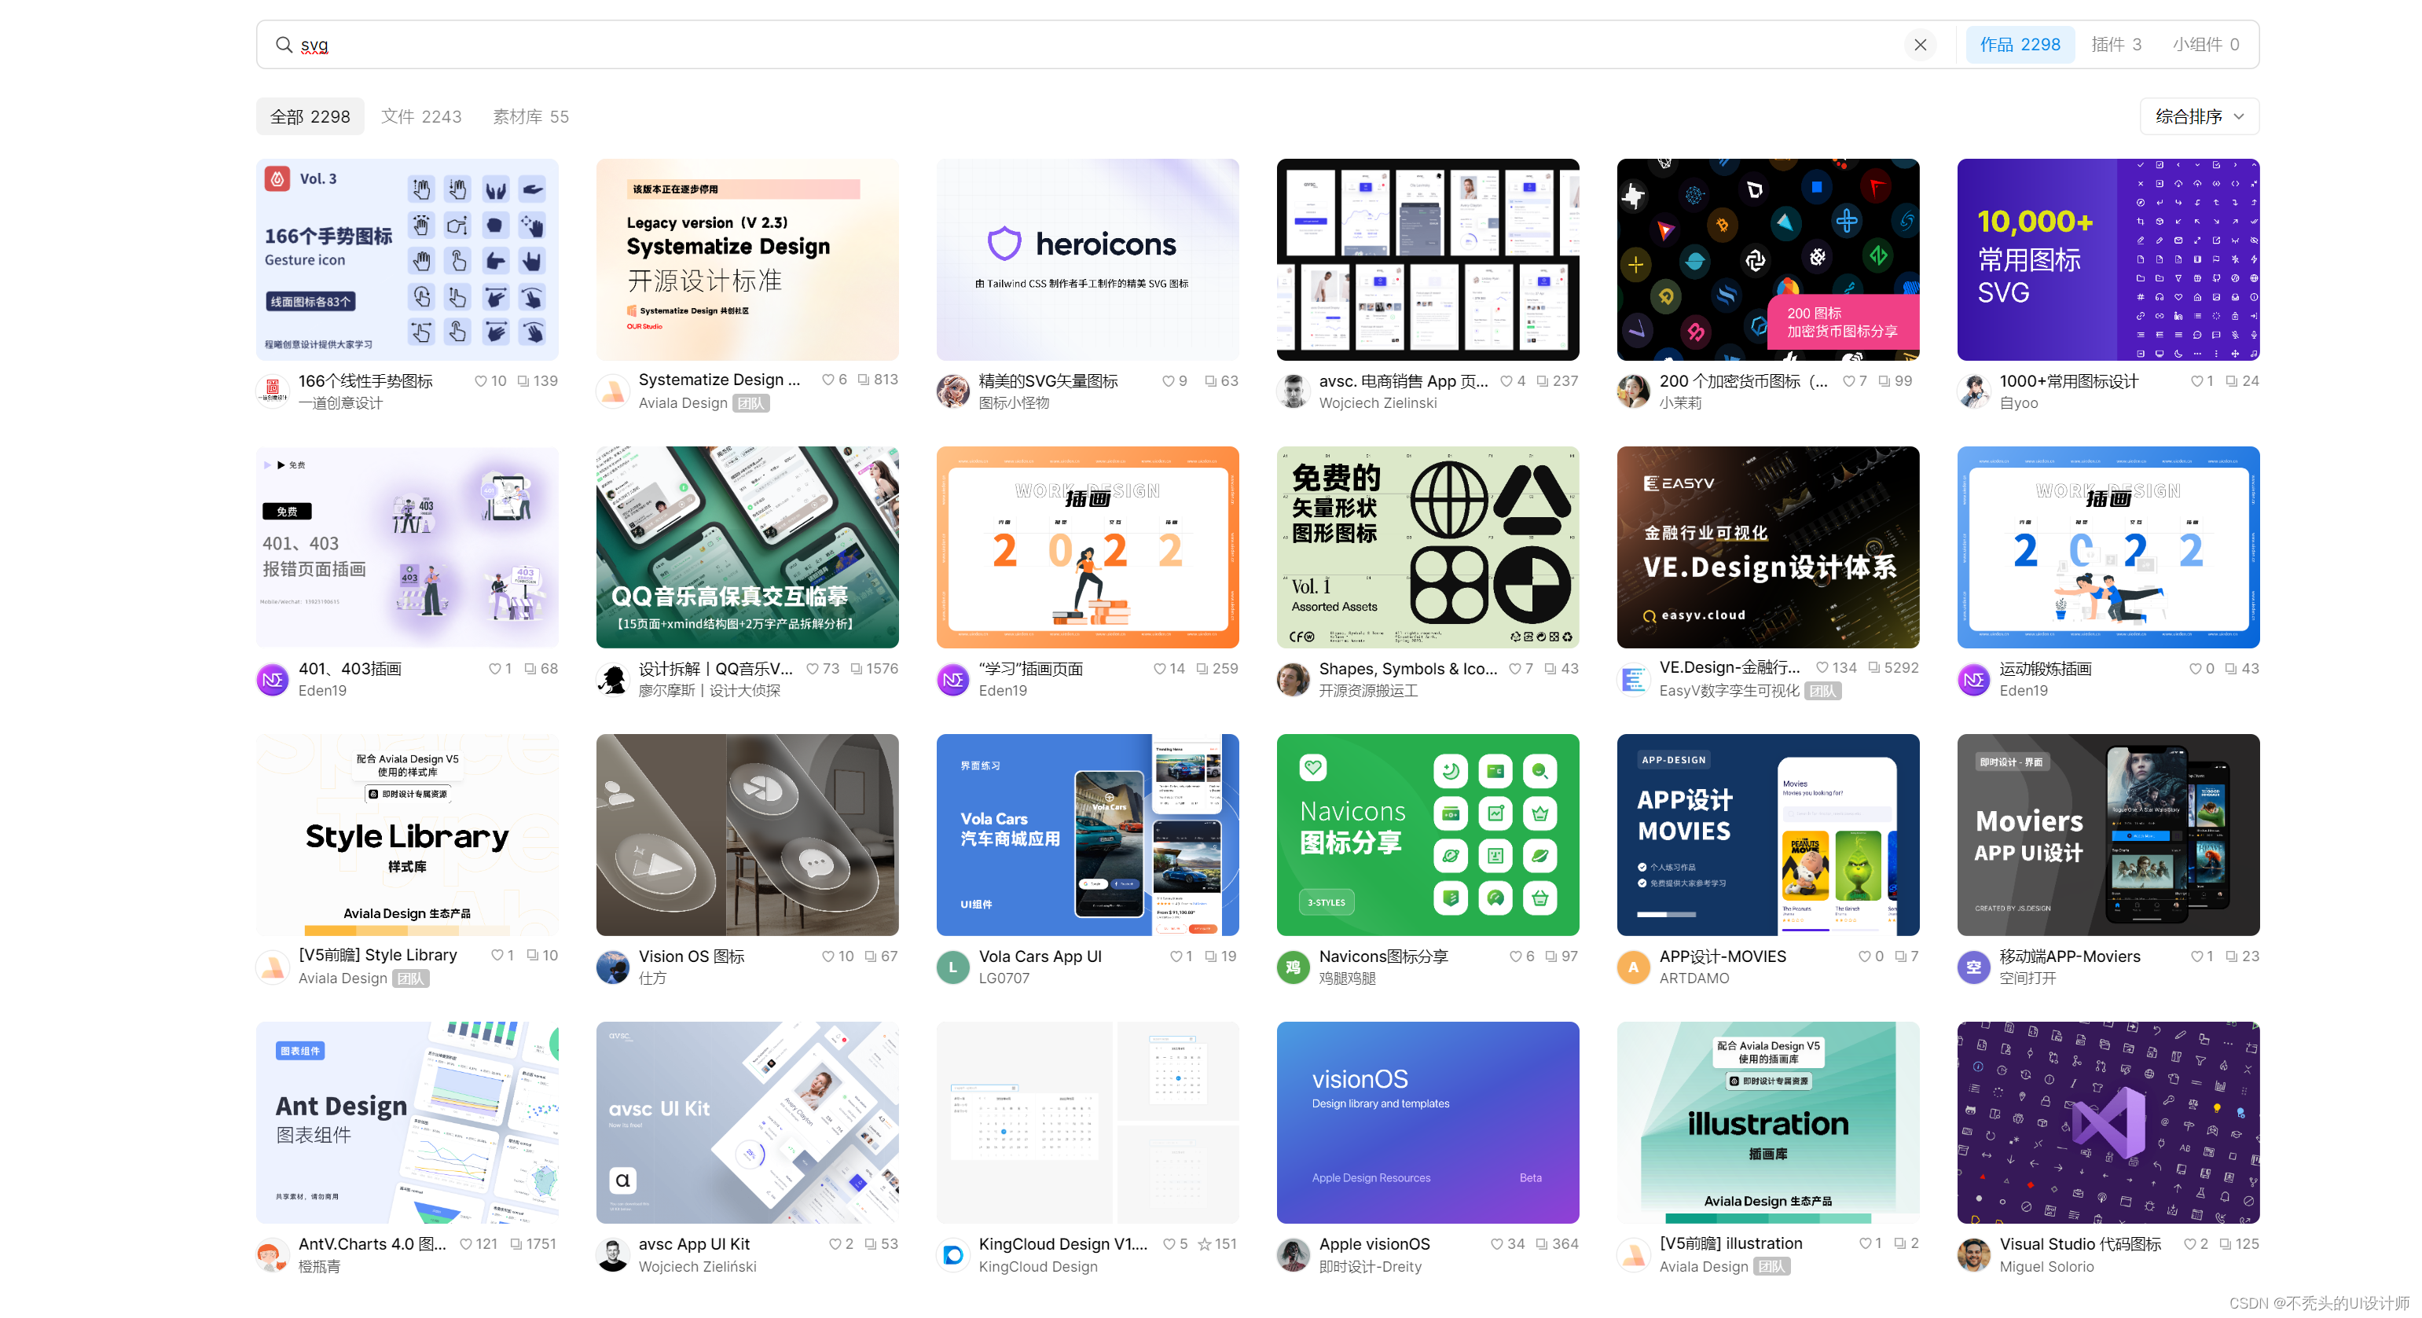
Task: Click heart icon on VE.Design card
Action: (x=1822, y=667)
